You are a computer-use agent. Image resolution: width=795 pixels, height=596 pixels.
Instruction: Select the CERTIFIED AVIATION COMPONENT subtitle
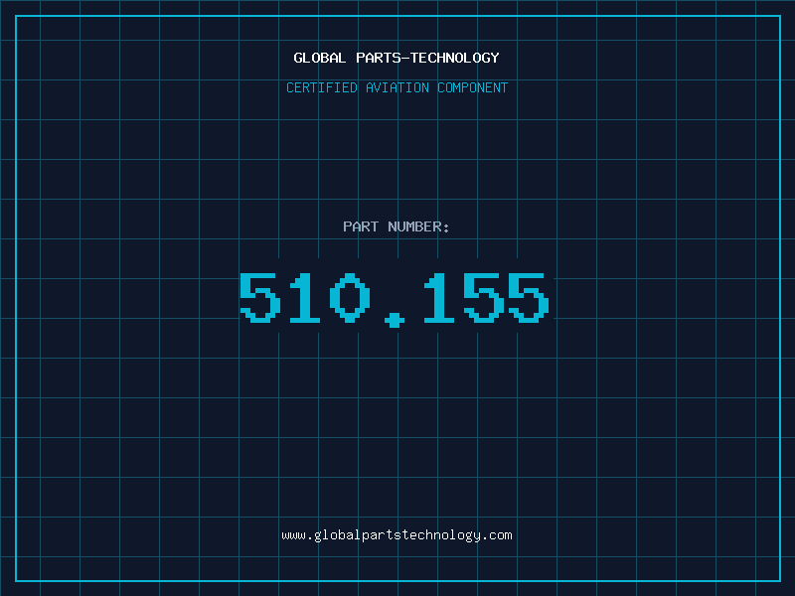coord(397,87)
